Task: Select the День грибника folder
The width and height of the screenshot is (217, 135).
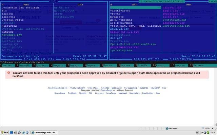Action: (121, 20)
